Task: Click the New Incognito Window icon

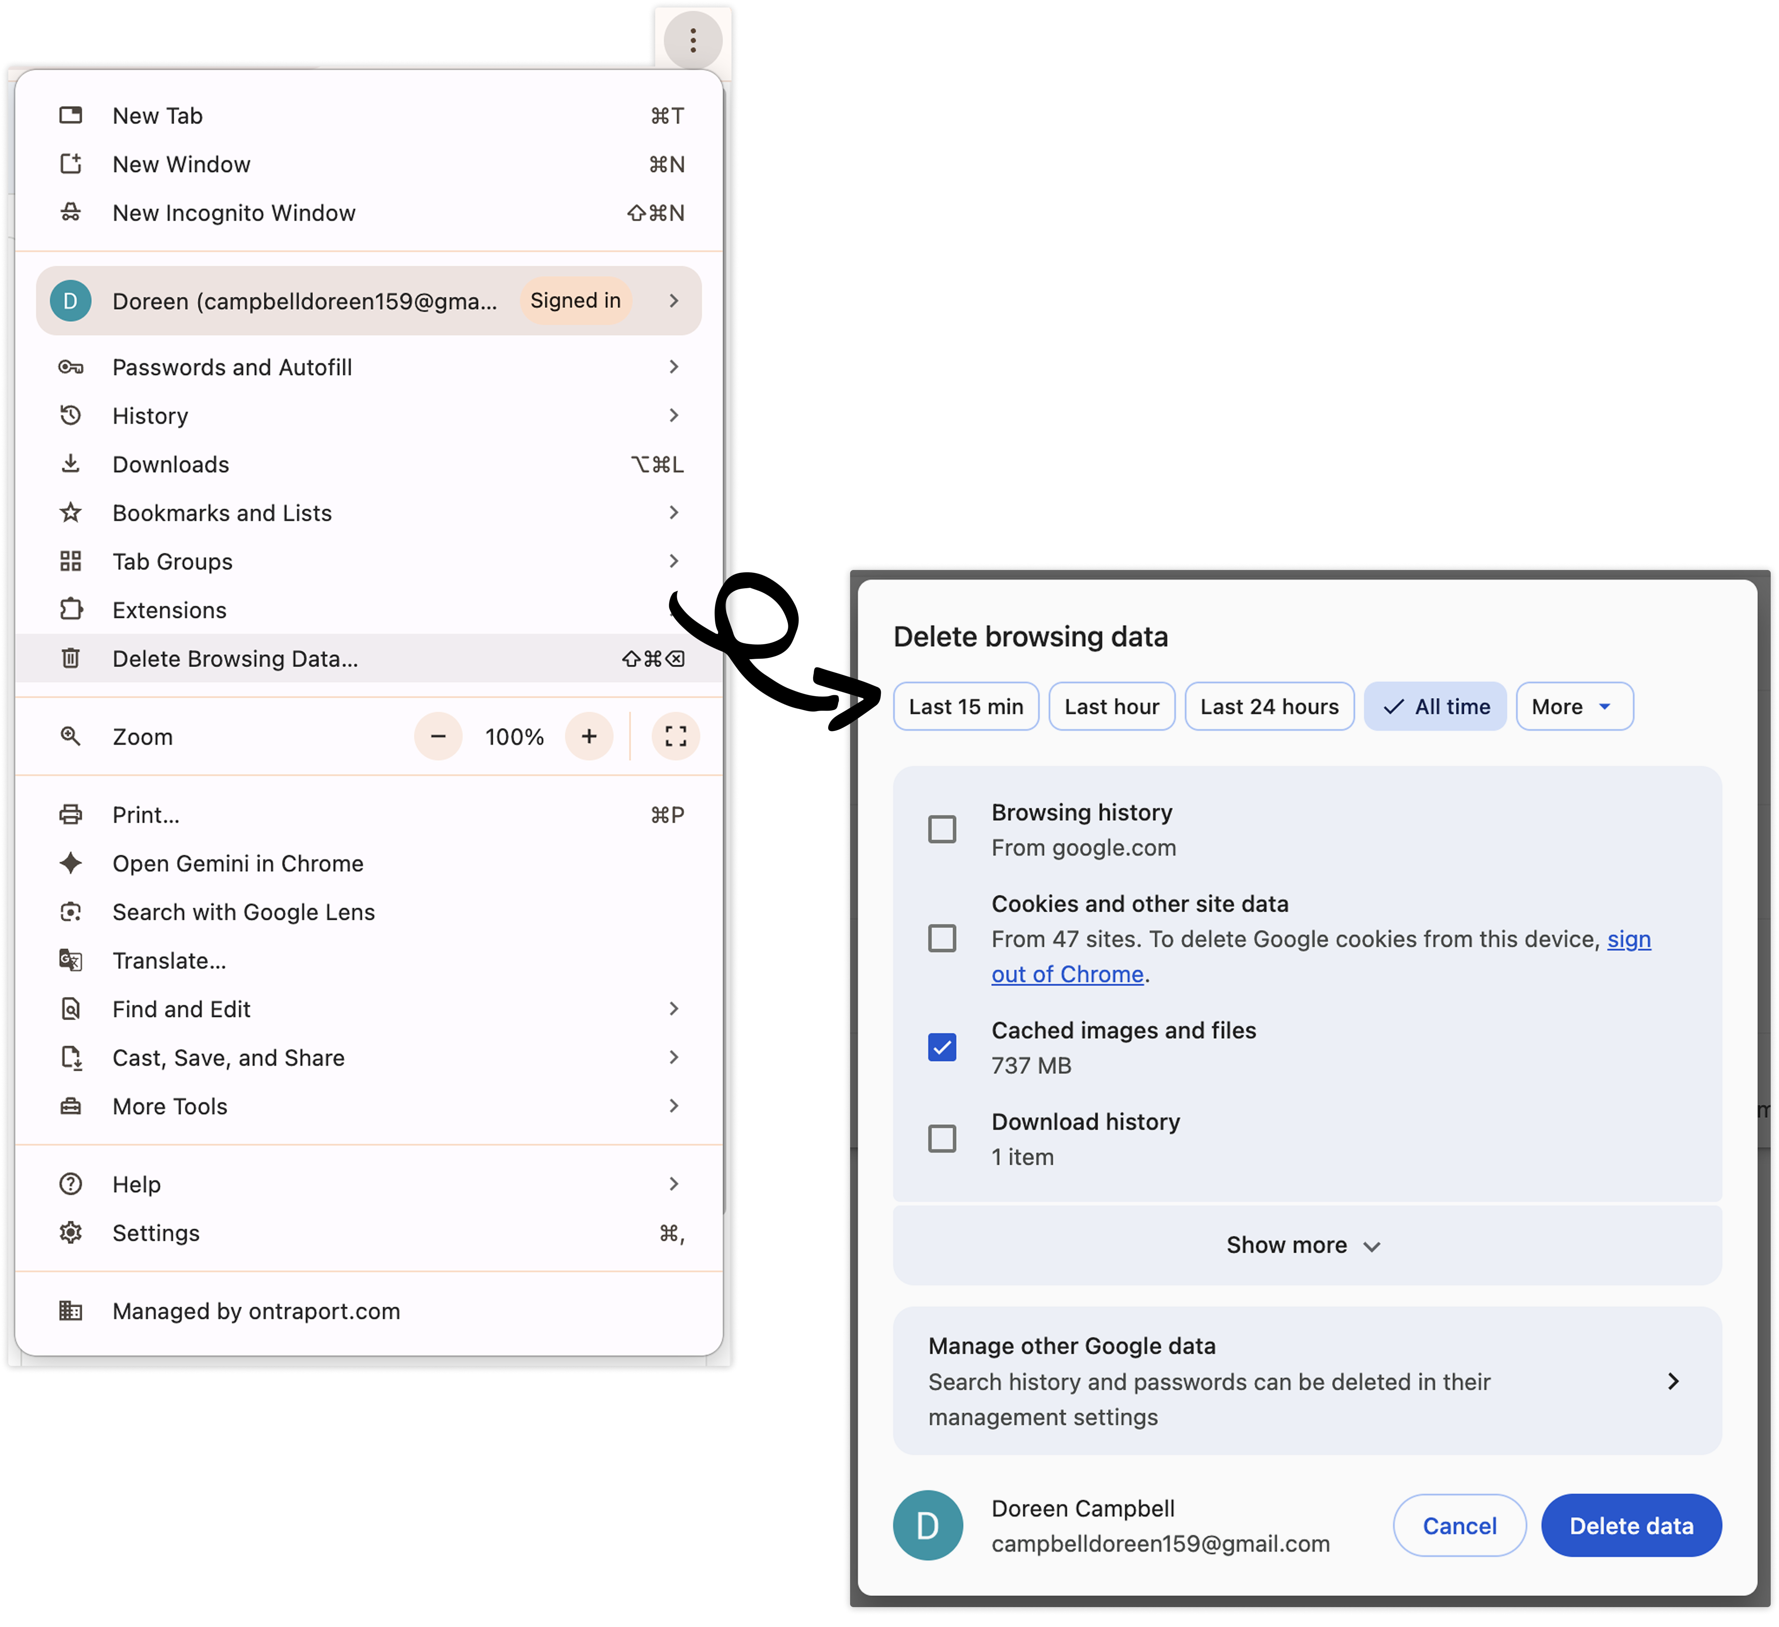Action: pyautogui.click(x=70, y=213)
